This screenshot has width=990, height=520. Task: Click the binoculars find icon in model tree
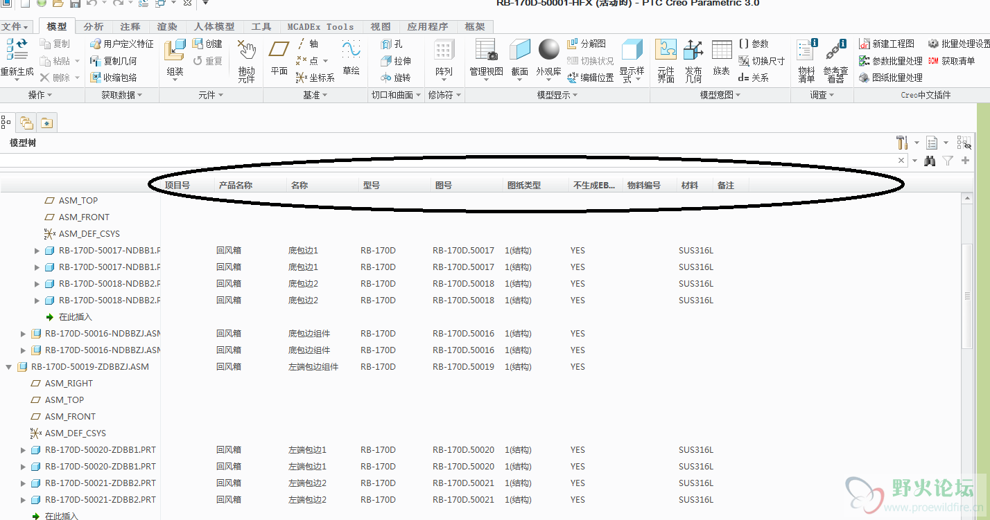(x=930, y=161)
